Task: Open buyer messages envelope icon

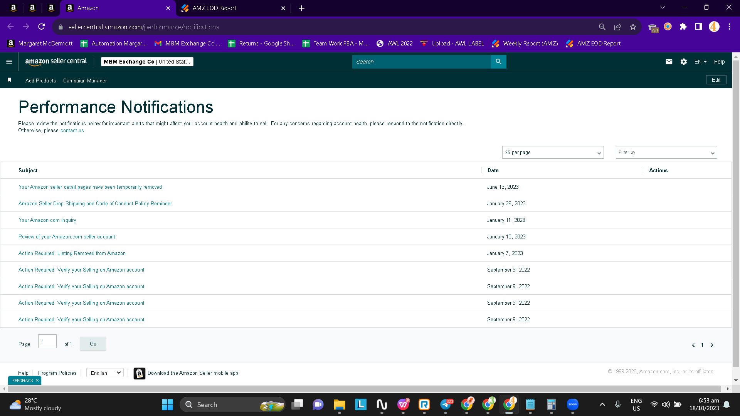Action: 669,62
